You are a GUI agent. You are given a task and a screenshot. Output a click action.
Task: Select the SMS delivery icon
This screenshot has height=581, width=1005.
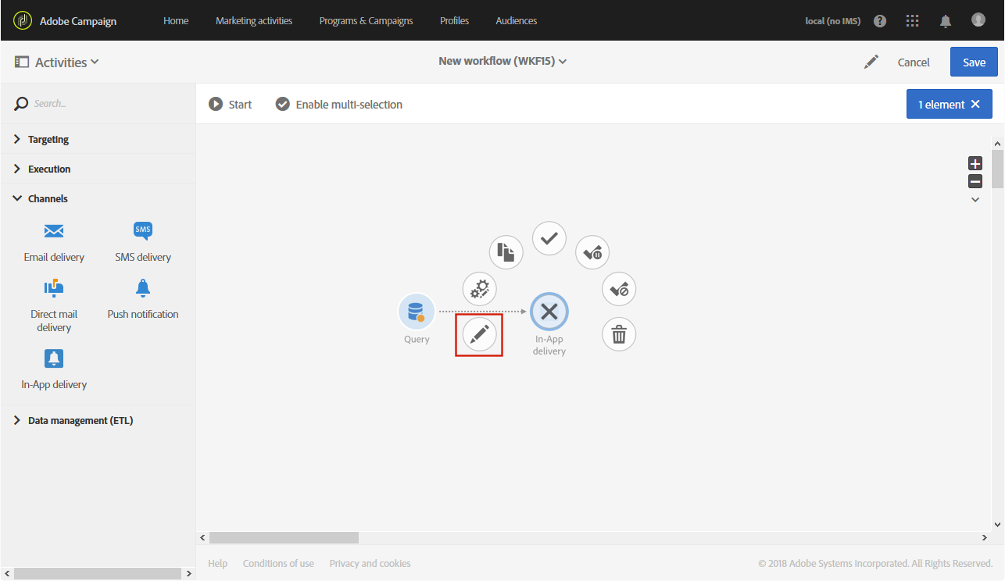(143, 230)
